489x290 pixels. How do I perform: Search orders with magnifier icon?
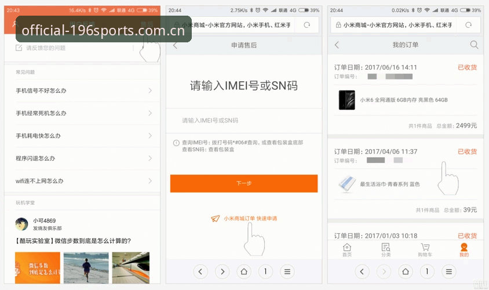474,45
